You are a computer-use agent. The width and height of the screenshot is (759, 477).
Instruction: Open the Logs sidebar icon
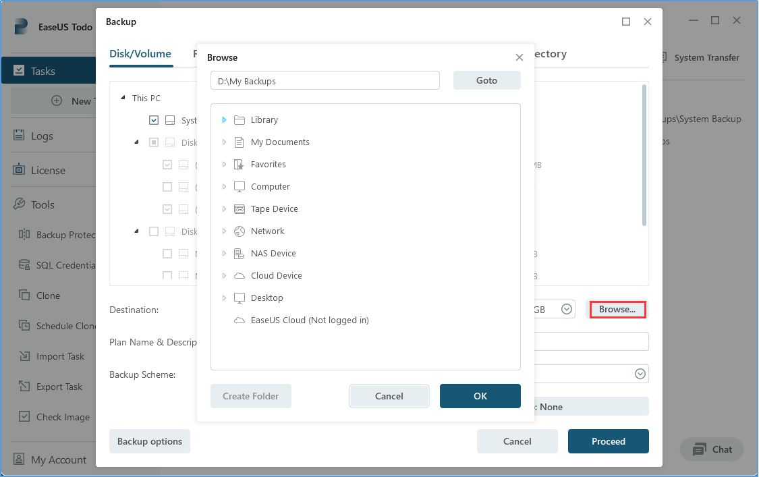pyautogui.click(x=19, y=135)
